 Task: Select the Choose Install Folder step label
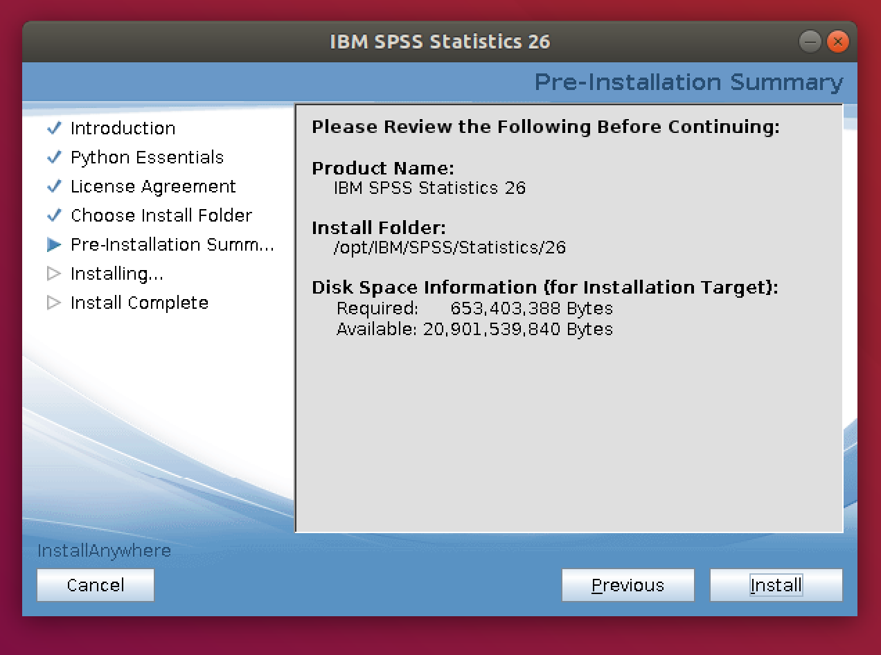coord(161,216)
